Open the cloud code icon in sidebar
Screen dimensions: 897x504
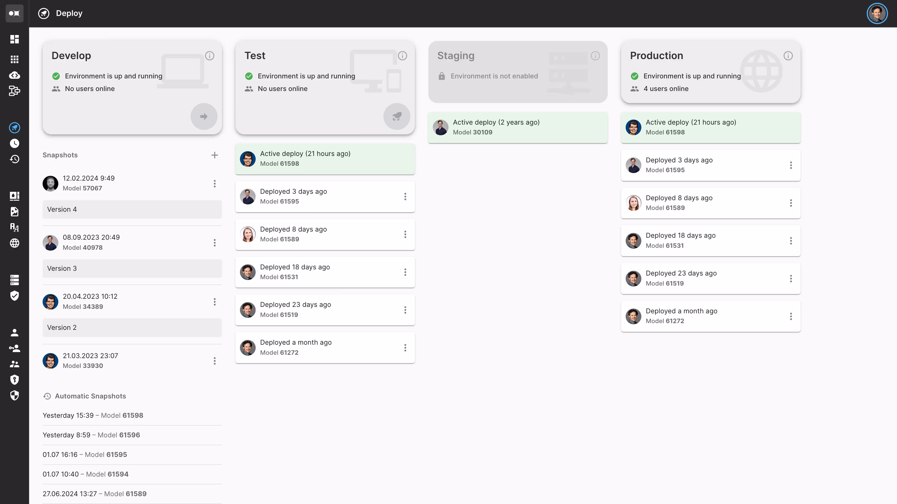coord(14,75)
